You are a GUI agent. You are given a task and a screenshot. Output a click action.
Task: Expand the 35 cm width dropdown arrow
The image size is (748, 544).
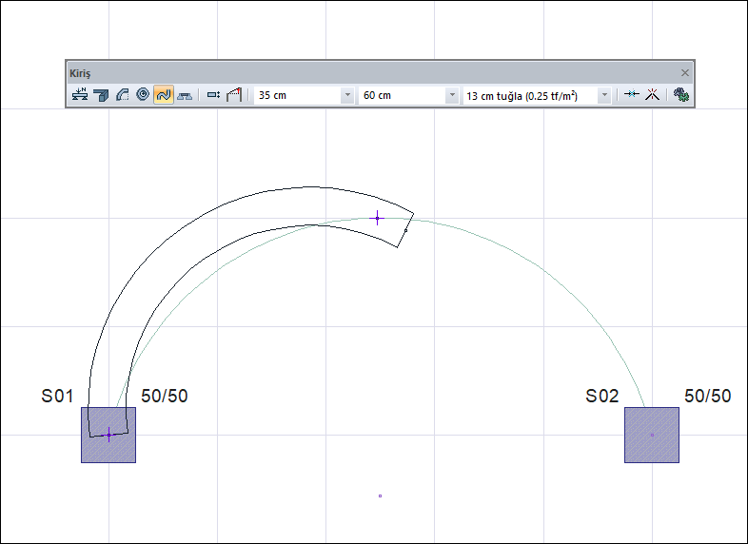(347, 95)
